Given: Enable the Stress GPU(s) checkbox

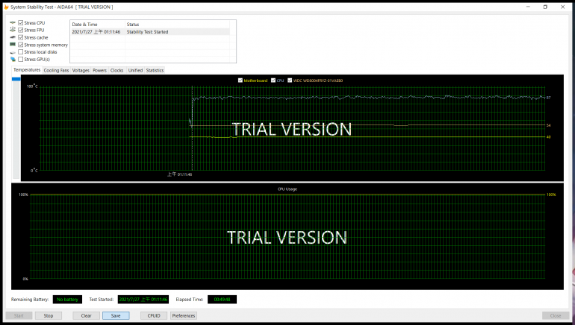Looking at the screenshot, I should click(x=21, y=59).
